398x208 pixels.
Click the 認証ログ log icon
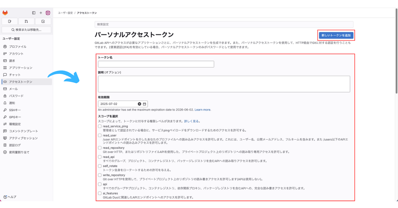pyautogui.click(x=5, y=145)
